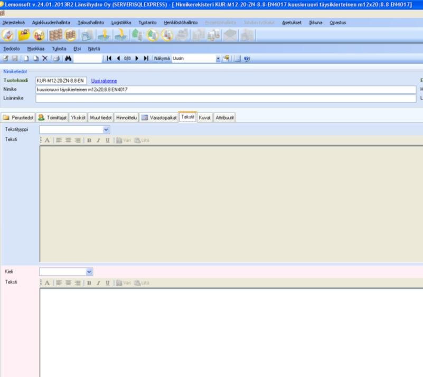Toggle underline in the Kieli text toolbar
This screenshot has width=423, height=377.
(x=108, y=283)
